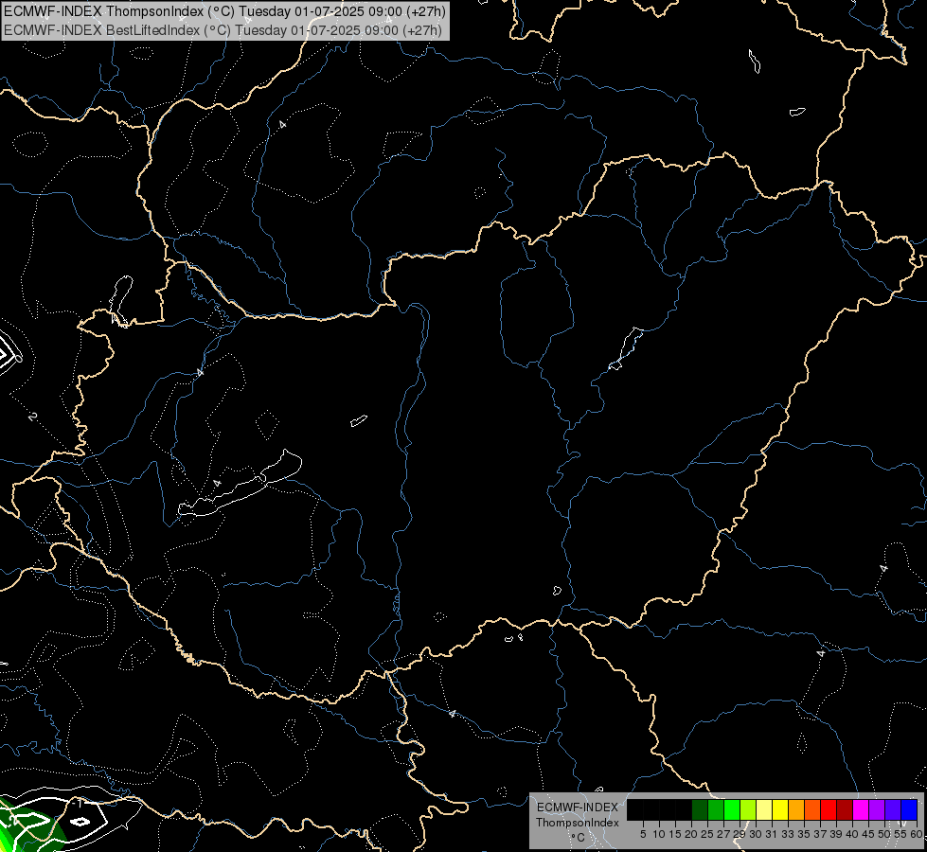Click the legend value label 33
Image resolution: width=927 pixels, height=852 pixels.
788,834
